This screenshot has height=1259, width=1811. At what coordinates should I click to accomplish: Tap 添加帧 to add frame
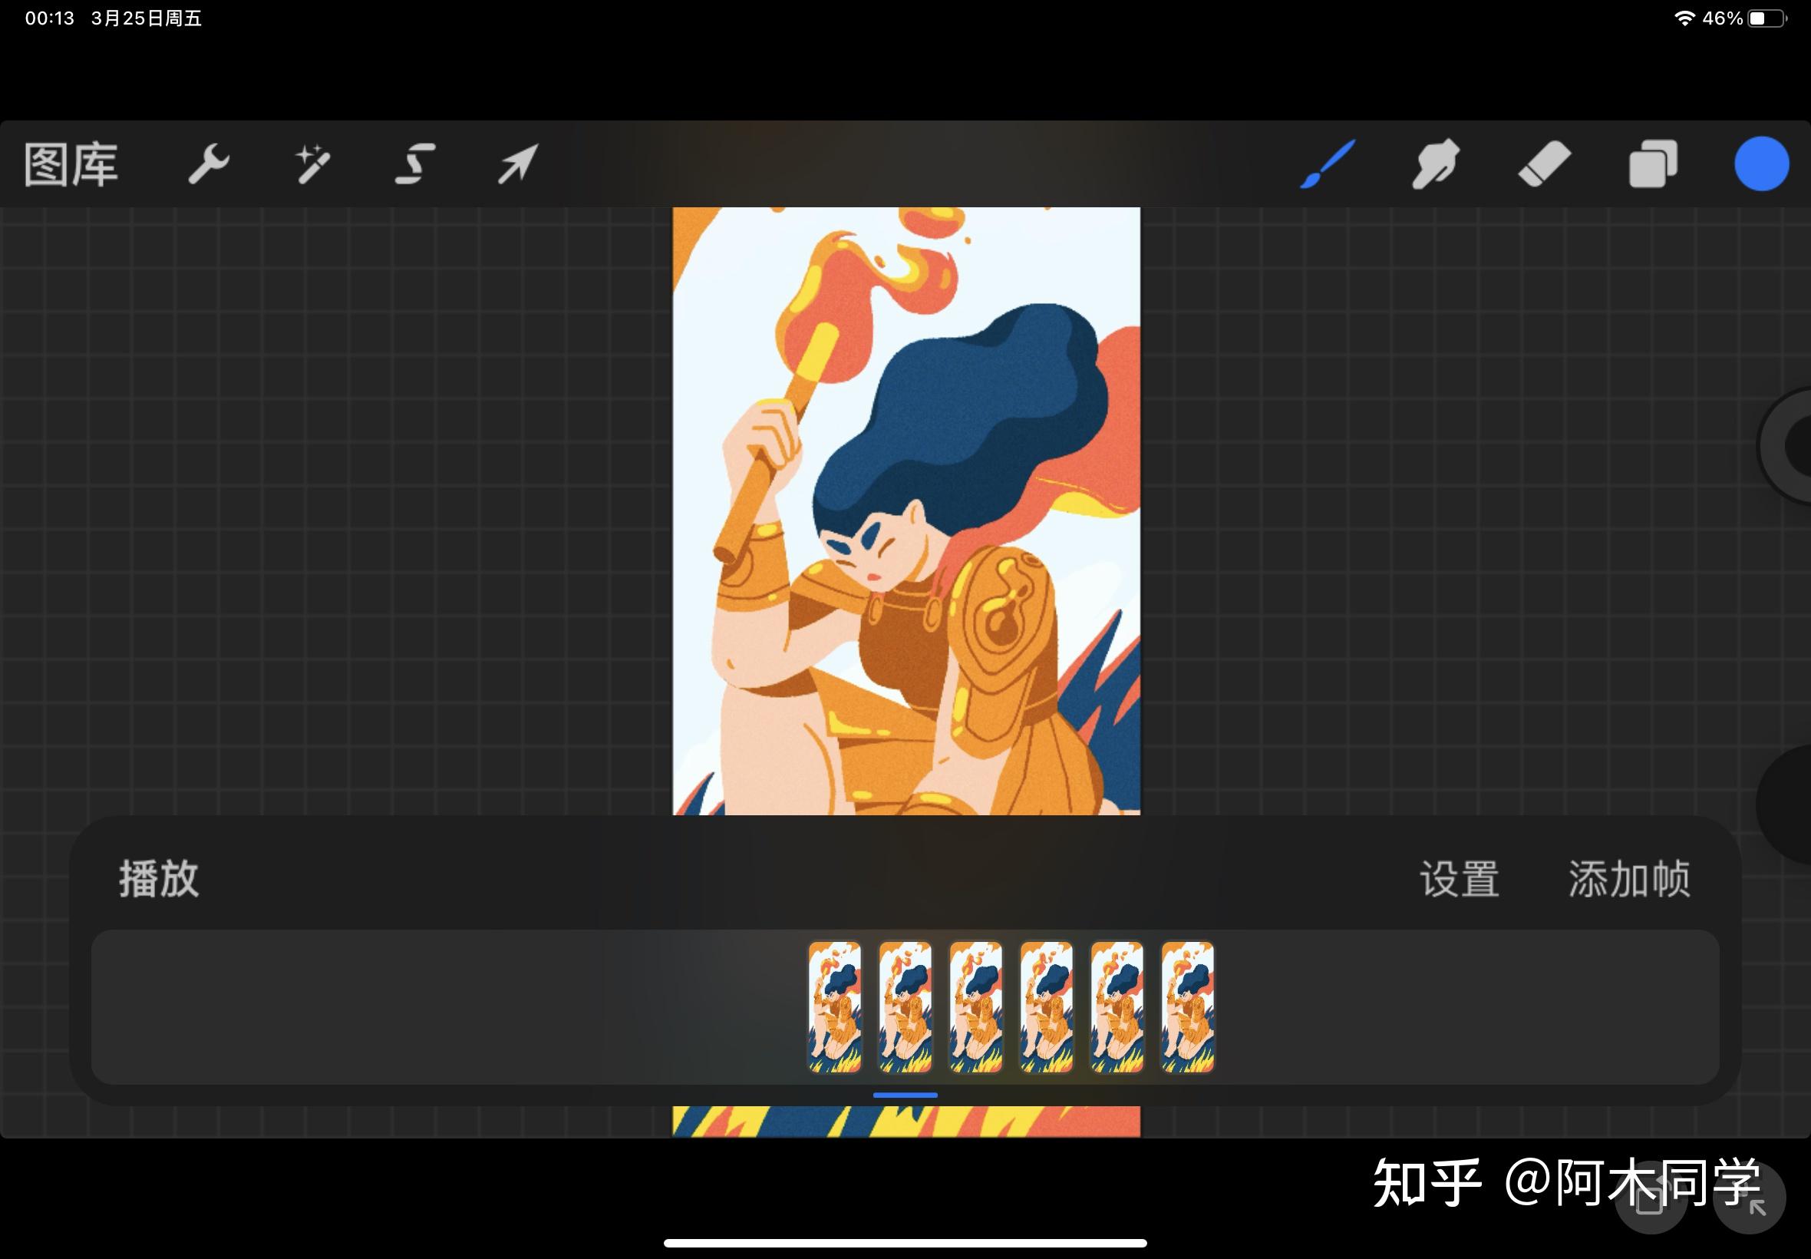(x=1629, y=878)
